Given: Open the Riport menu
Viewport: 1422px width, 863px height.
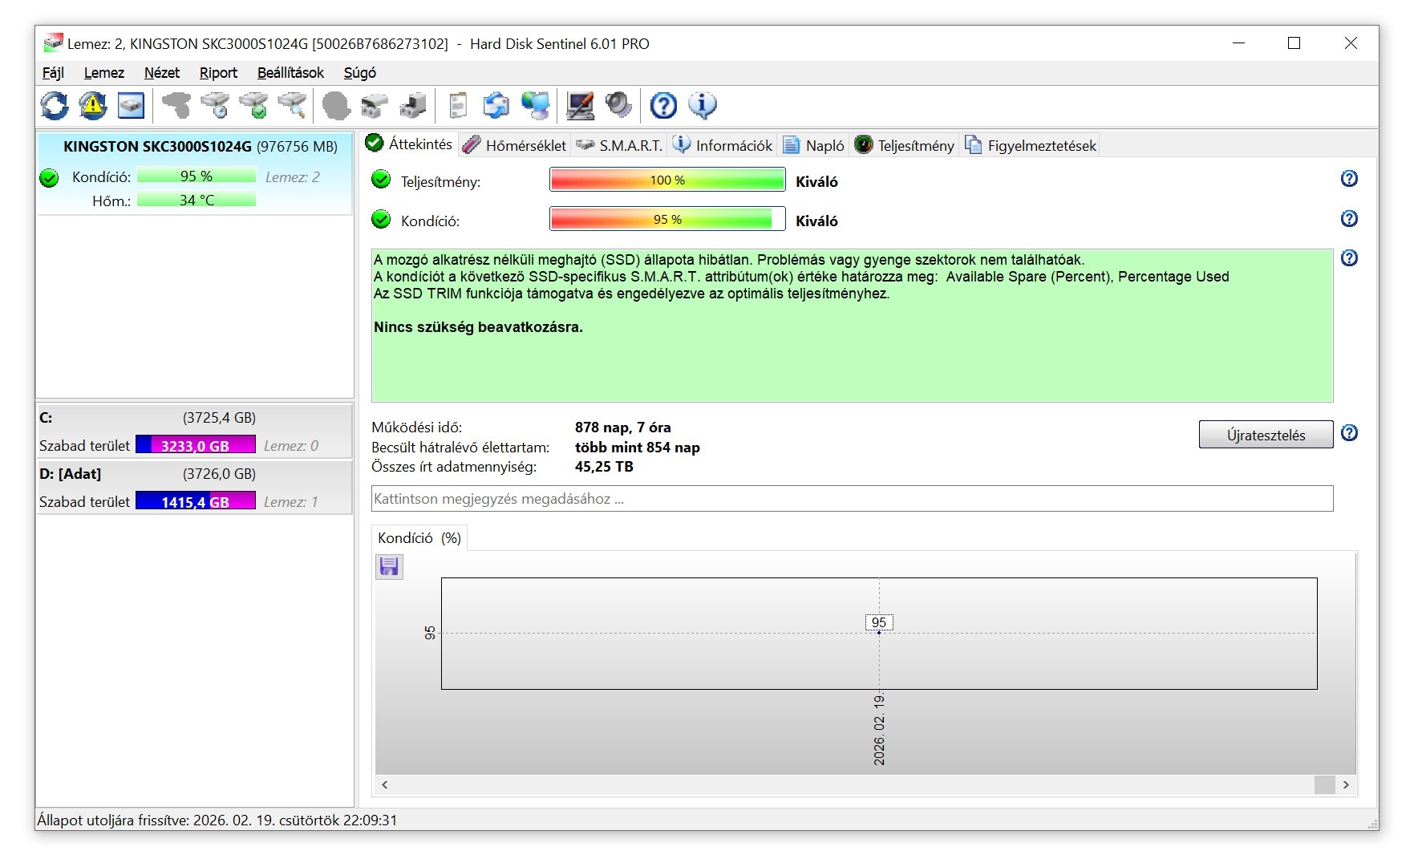Looking at the screenshot, I should 218,73.
